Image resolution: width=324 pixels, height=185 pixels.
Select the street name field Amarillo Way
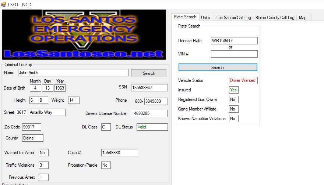[x=47, y=112]
